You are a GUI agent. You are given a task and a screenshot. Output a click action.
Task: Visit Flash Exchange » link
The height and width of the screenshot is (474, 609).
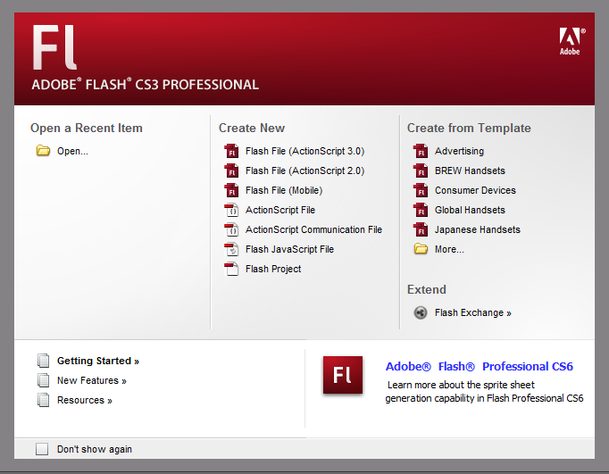coord(473,313)
